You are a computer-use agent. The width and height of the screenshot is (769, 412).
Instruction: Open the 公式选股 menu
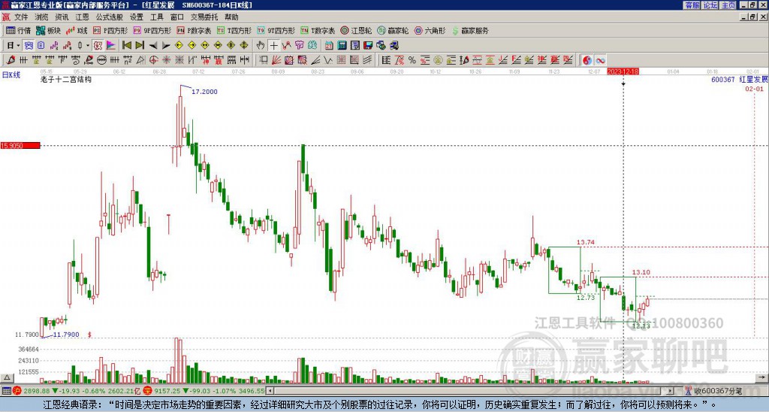click(x=110, y=17)
